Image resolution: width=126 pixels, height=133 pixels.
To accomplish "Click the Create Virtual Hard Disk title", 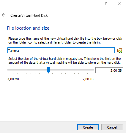I will tap(29, 15).
